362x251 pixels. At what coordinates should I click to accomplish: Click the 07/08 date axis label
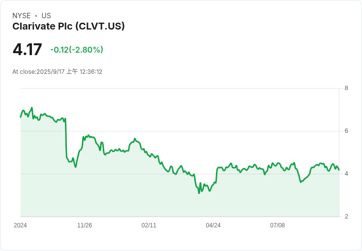tap(277, 225)
